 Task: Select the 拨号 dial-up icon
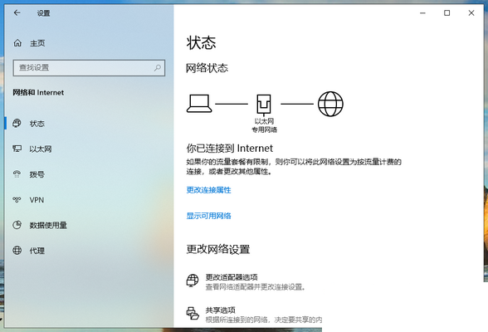(x=17, y=174)
